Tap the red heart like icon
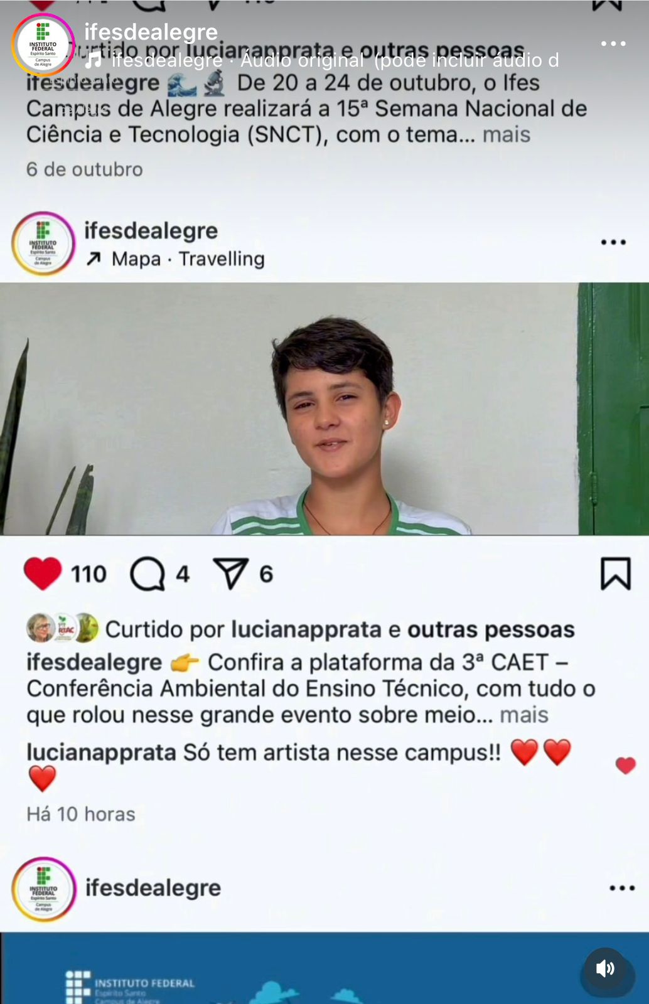 43,574
